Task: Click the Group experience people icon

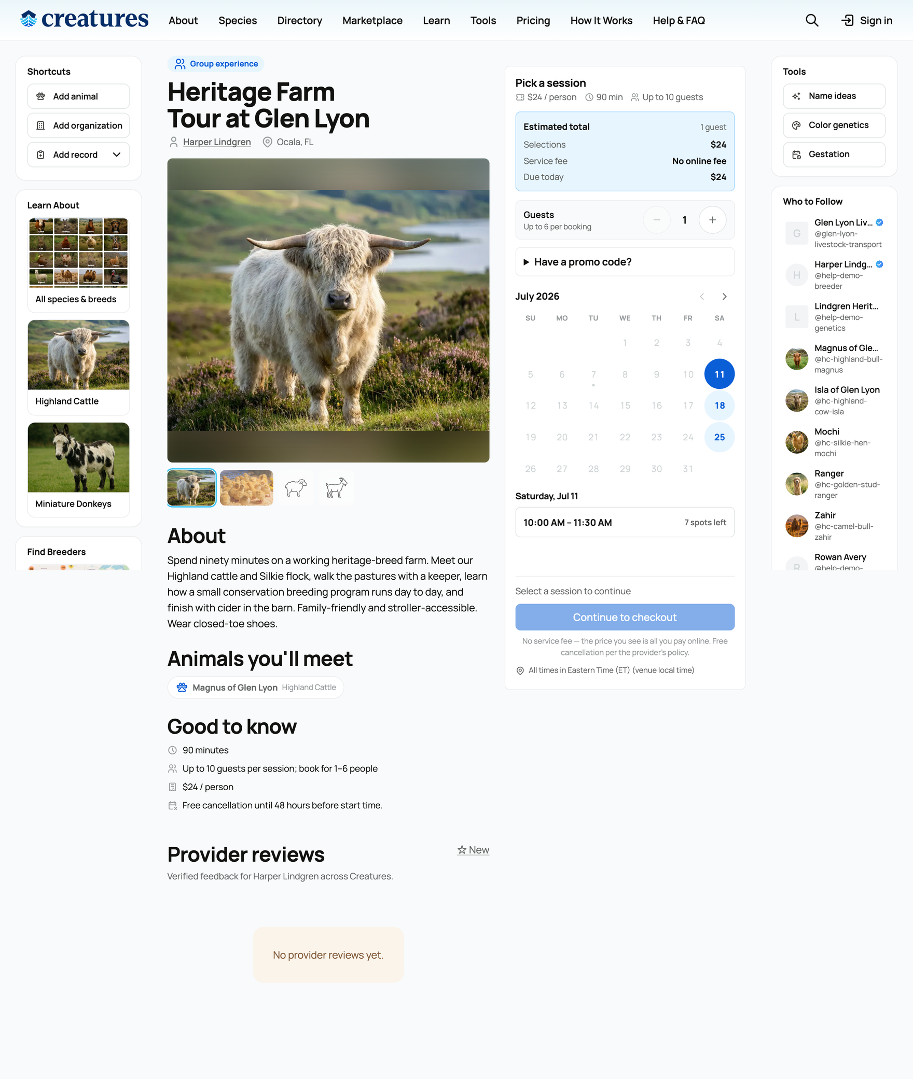Action: point(179,64)
